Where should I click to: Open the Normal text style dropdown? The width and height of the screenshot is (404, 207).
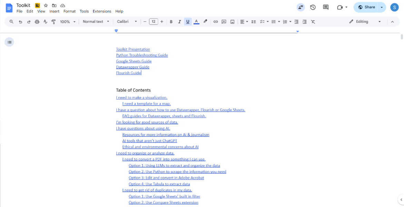(x=96, y=22)
